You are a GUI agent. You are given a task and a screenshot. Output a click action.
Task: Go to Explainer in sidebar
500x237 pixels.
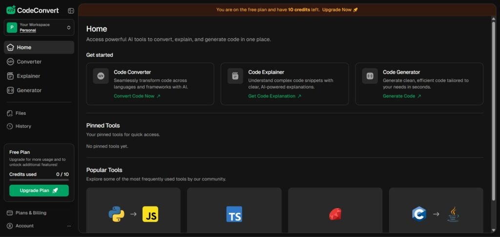pos(28,76)
